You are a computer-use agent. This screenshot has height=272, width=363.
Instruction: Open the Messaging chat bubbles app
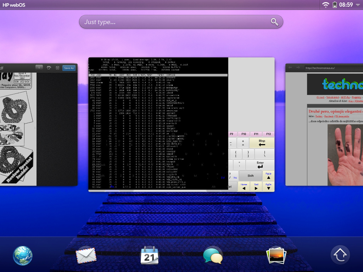[213, 256]
